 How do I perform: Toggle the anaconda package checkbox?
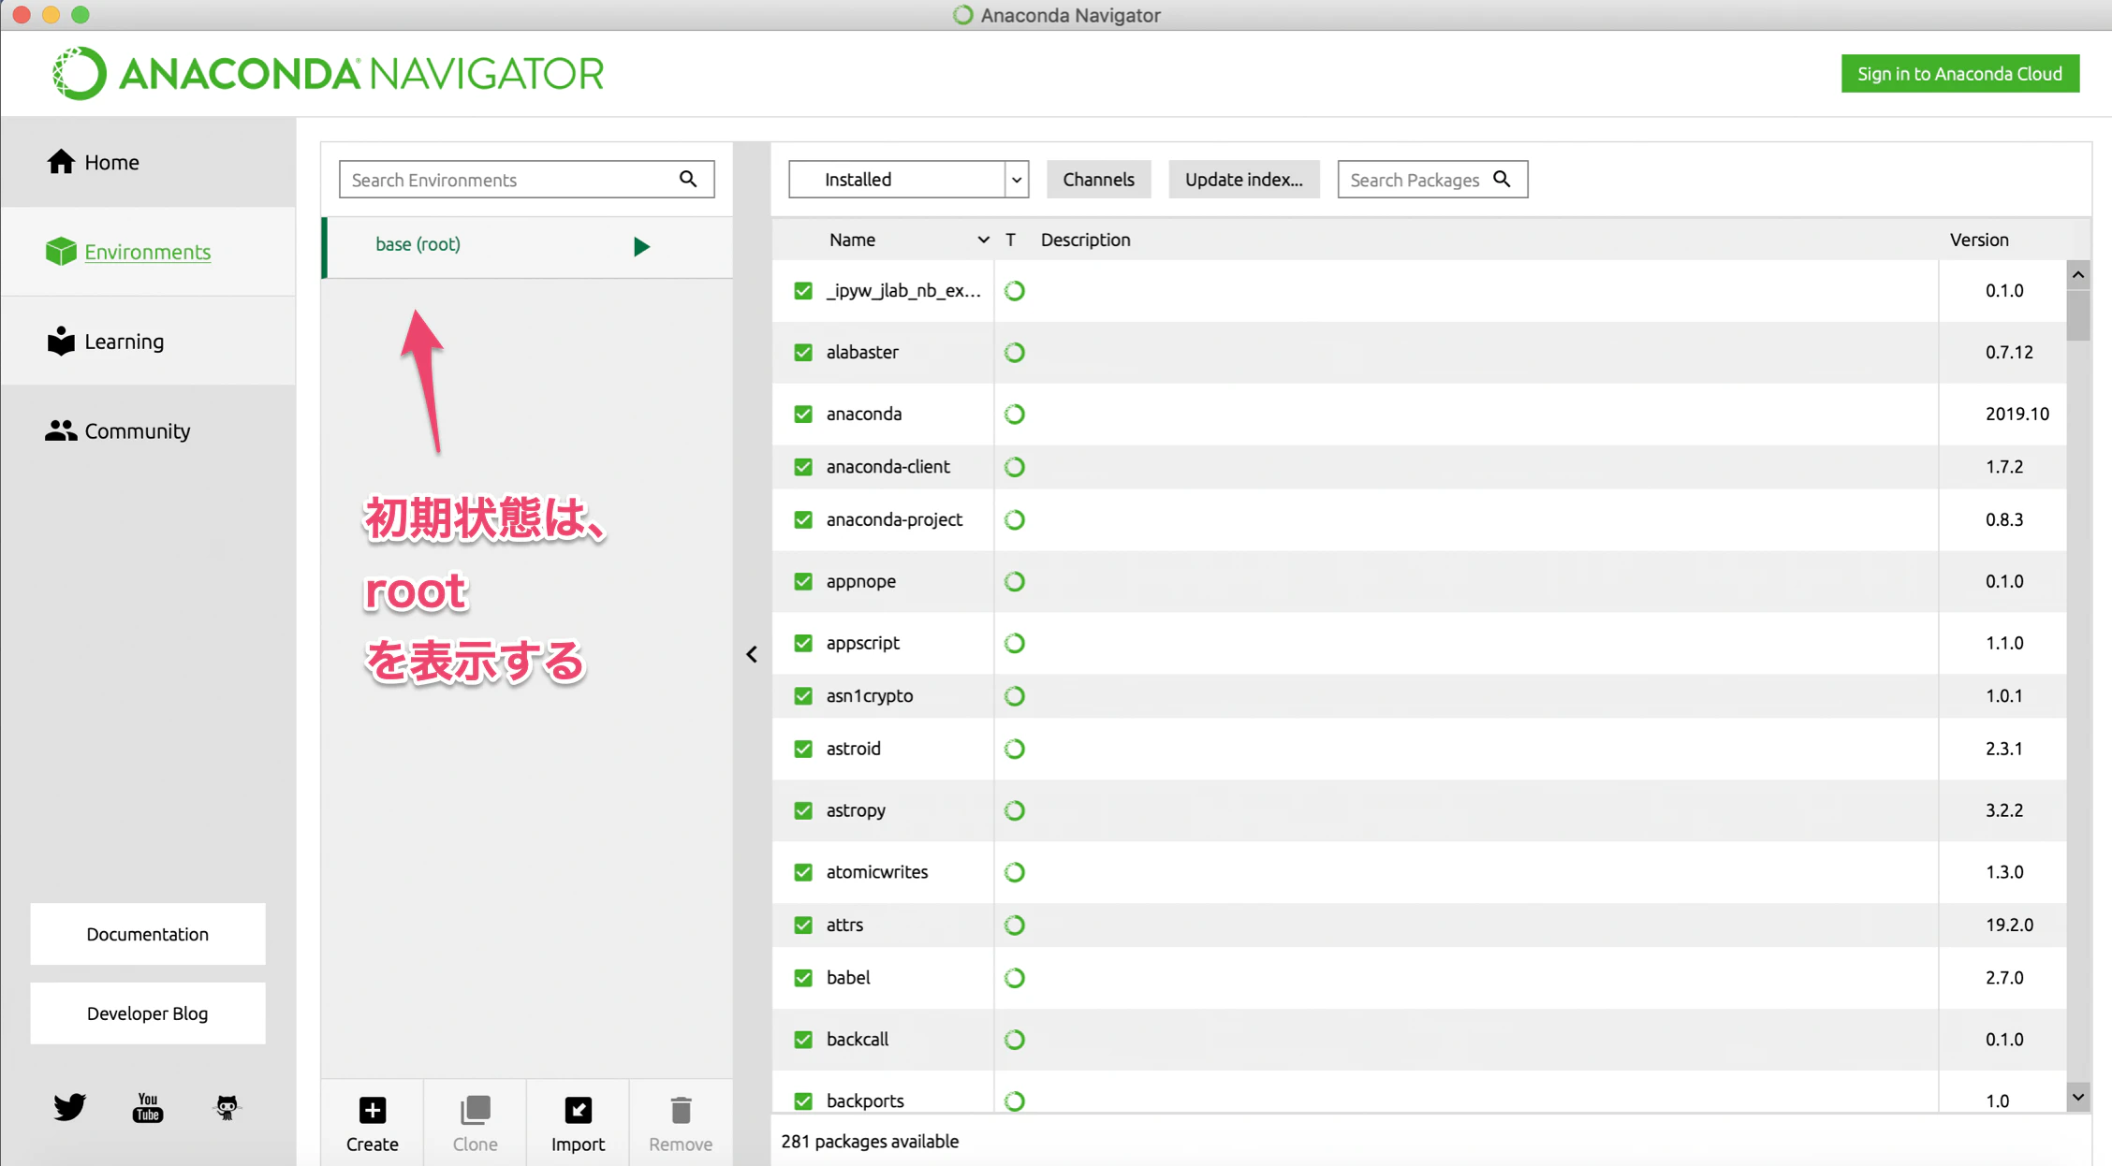click(803, 415)
